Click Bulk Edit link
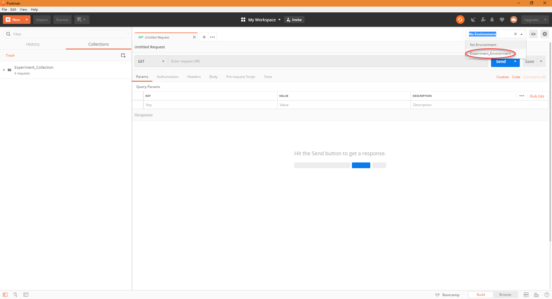This screenshot has height=299, width=552. click(x=537, y=96)
